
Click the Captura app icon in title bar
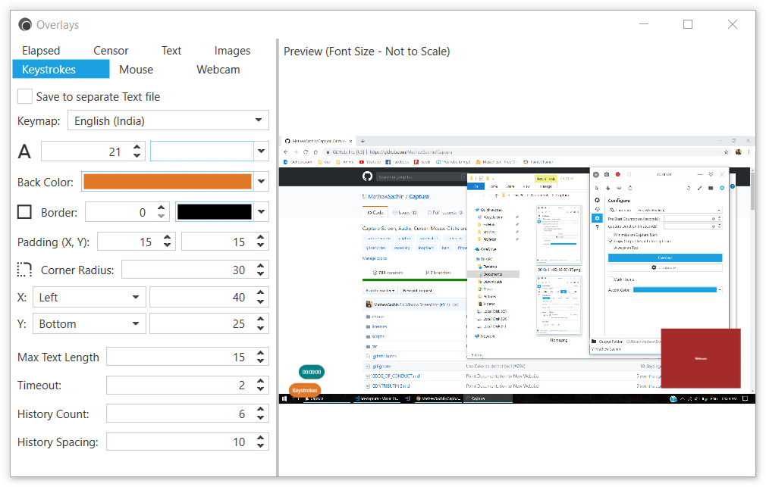click(x=24, y=24)
